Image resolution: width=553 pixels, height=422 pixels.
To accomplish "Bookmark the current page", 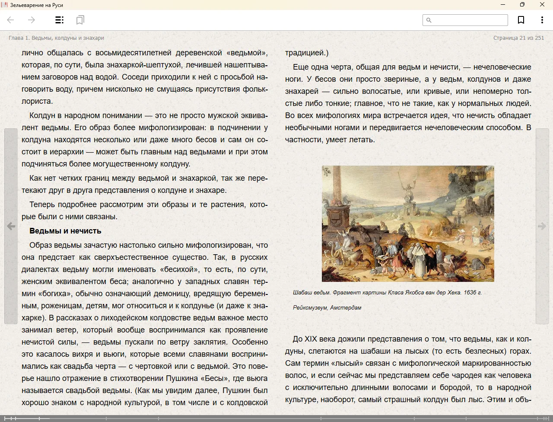I will [521, 20].
